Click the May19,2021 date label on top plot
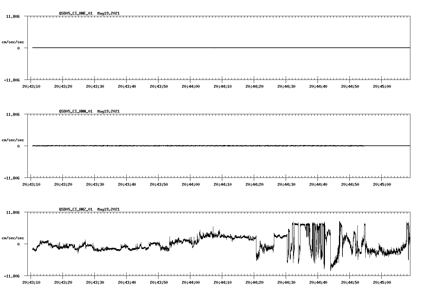This screenshot has width=433, height=294. [108, 13]
